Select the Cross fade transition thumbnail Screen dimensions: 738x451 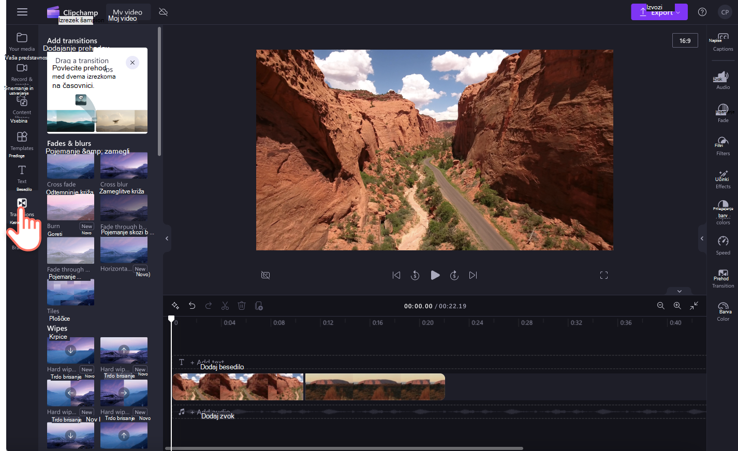[x=70, y=166]
